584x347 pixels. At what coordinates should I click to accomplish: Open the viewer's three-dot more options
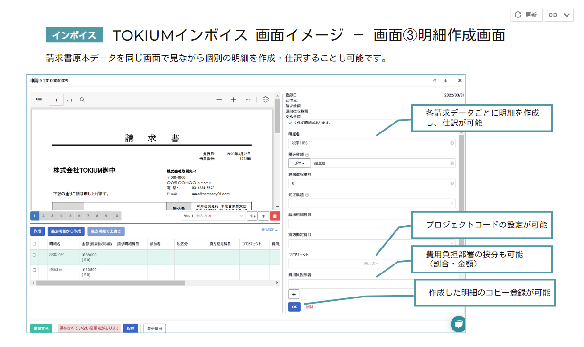(x=248, y=100)
